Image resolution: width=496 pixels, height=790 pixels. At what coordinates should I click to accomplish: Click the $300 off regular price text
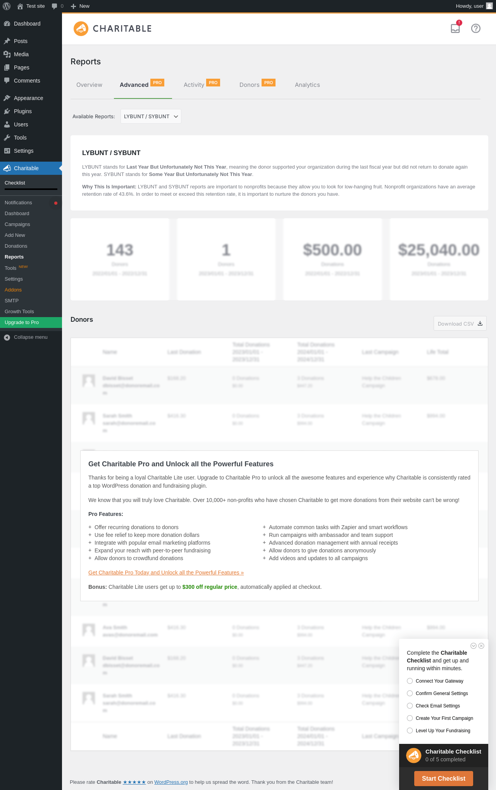210,587
